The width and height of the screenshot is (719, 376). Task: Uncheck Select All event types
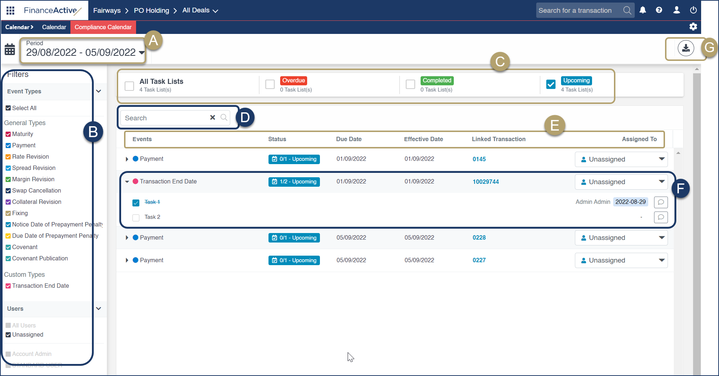click(8, 108)
